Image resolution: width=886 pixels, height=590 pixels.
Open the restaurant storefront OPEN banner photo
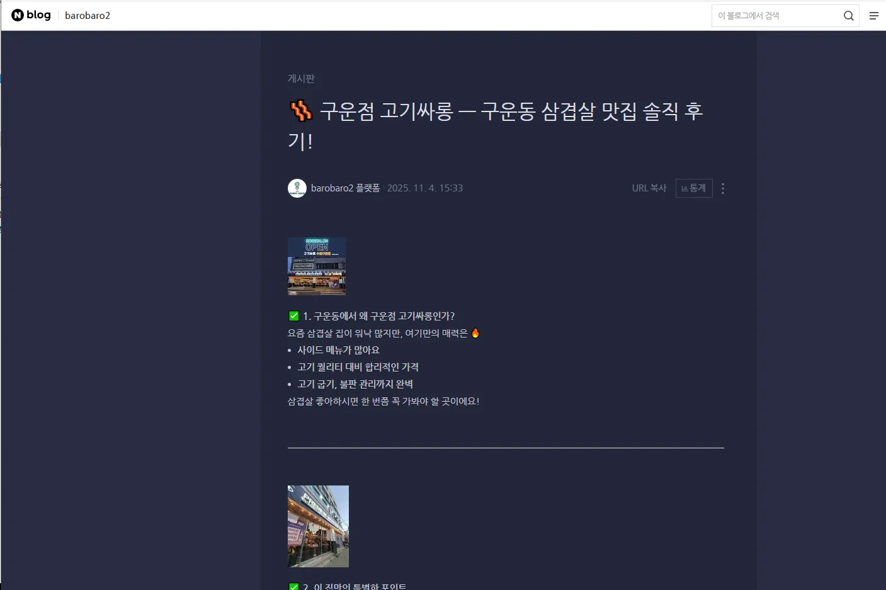[x=316, y=266]
